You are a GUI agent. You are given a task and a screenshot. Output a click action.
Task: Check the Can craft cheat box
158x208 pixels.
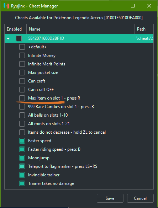22,81
